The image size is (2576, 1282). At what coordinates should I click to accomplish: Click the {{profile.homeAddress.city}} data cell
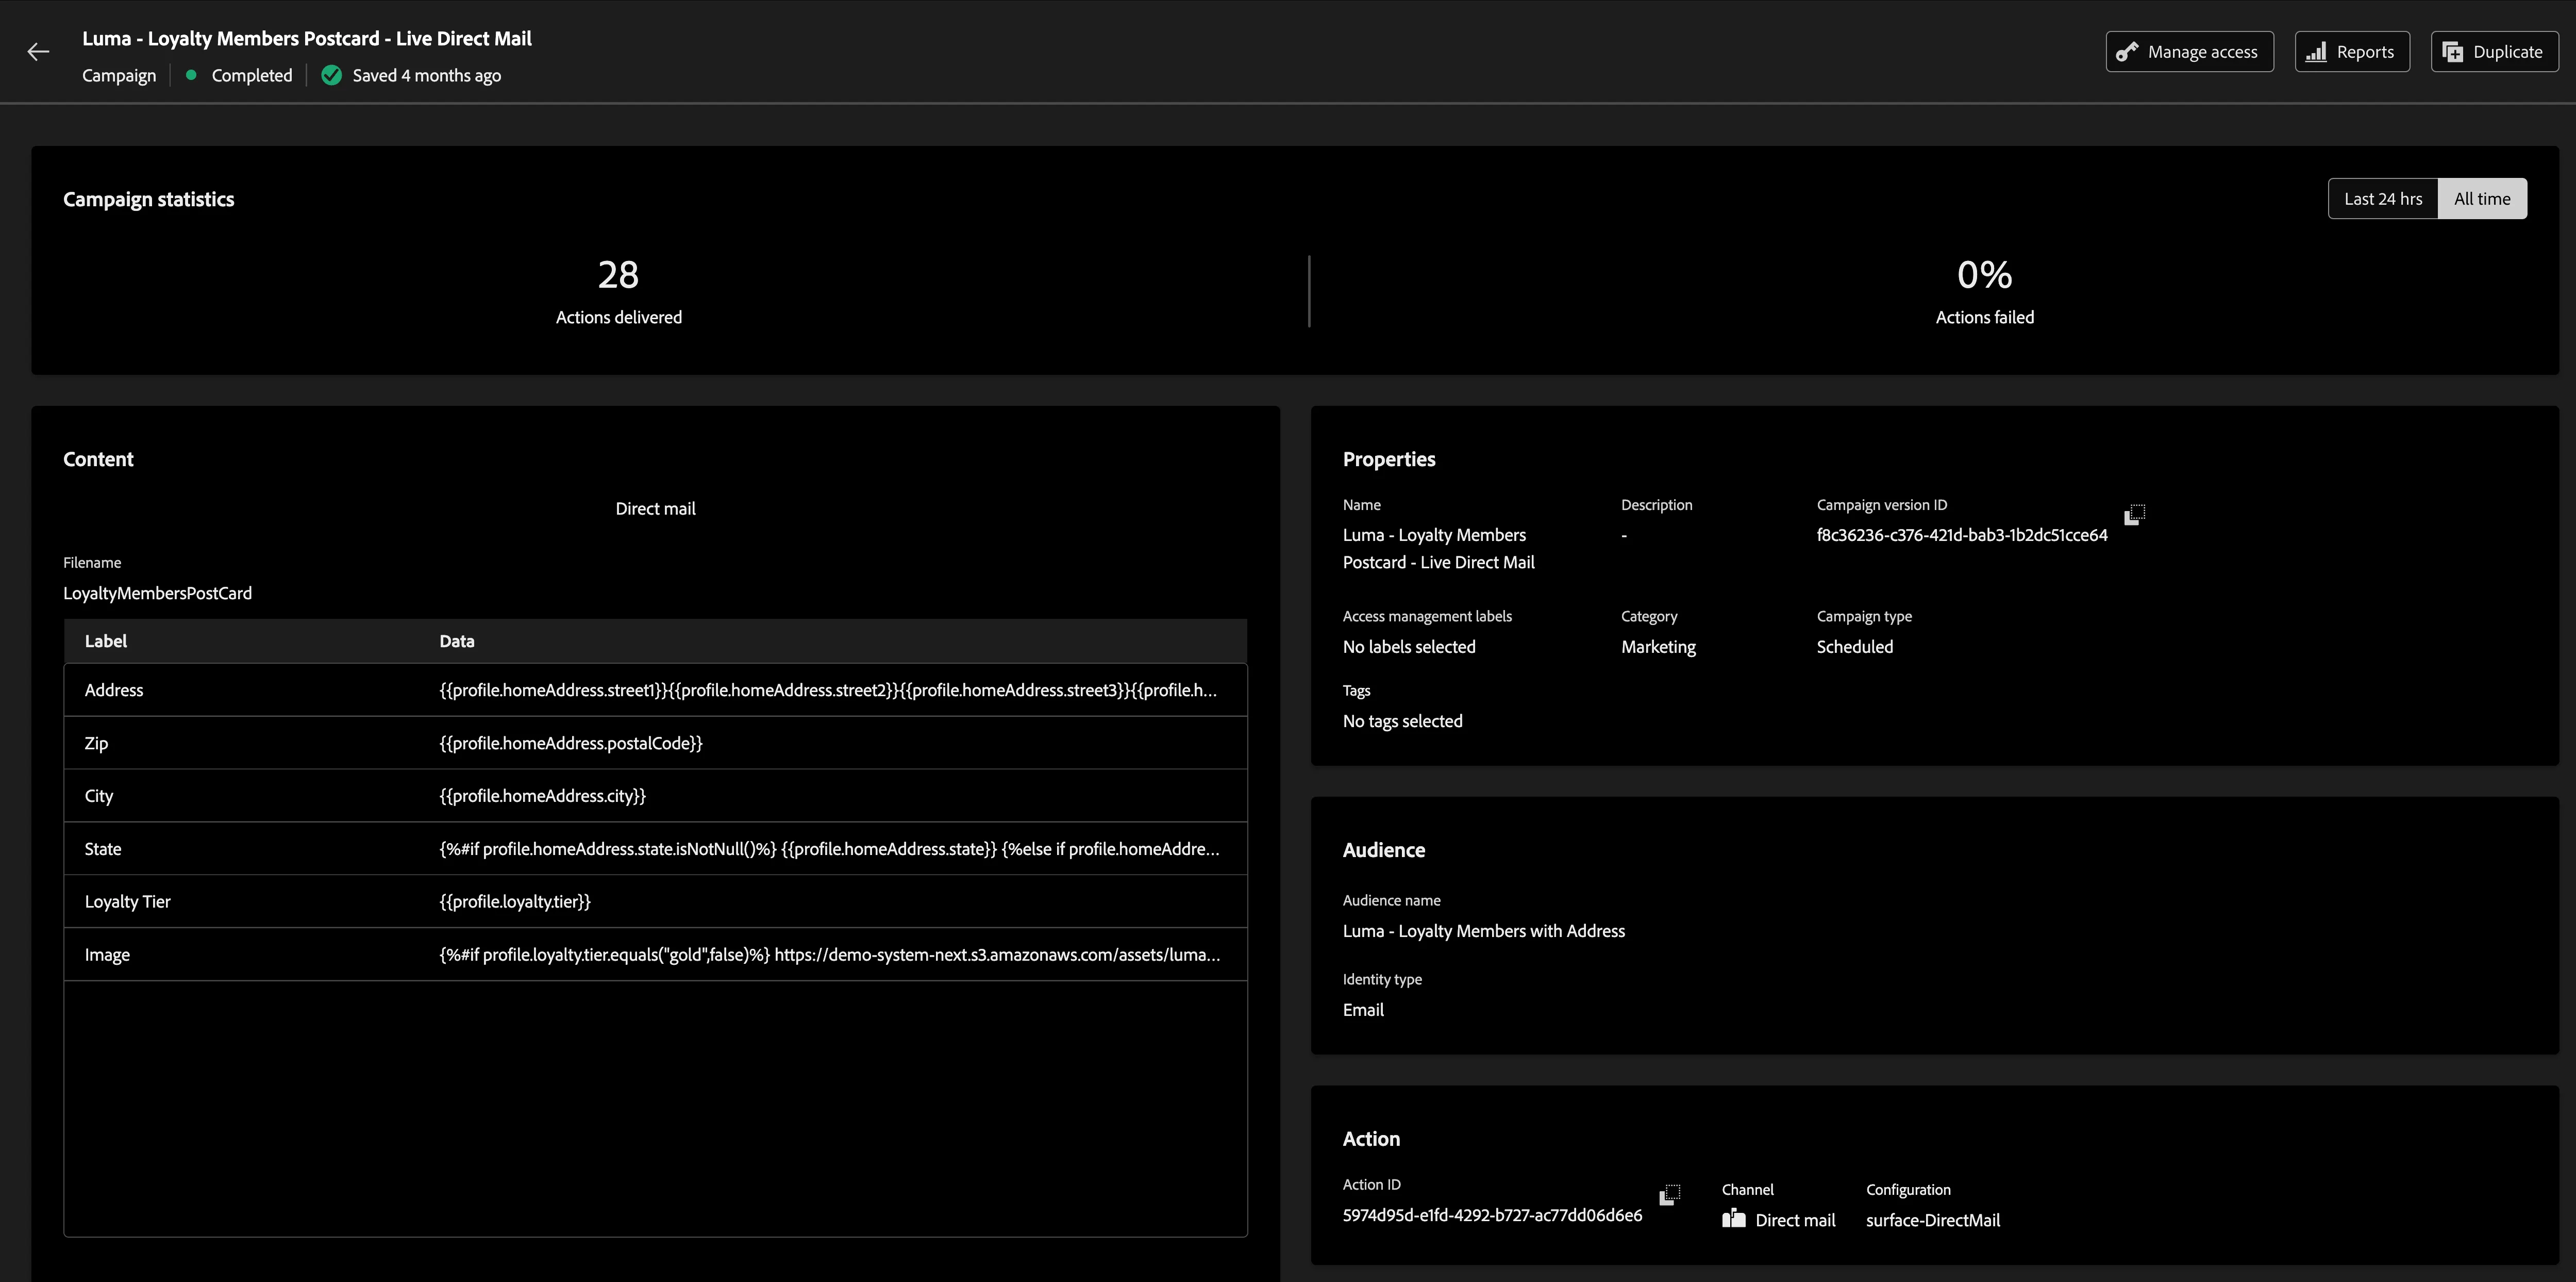[543, 796]
